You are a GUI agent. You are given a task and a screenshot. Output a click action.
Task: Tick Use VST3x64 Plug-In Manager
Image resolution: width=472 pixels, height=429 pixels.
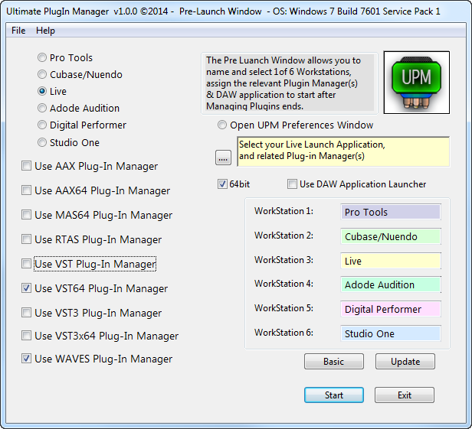26,336
